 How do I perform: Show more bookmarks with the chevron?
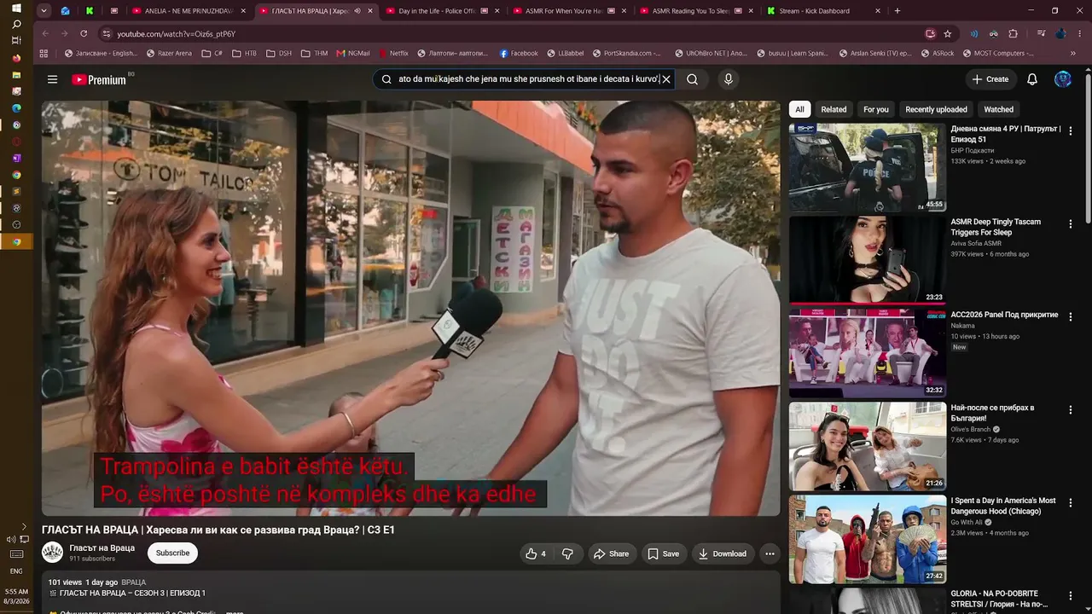coord(1072,53)
